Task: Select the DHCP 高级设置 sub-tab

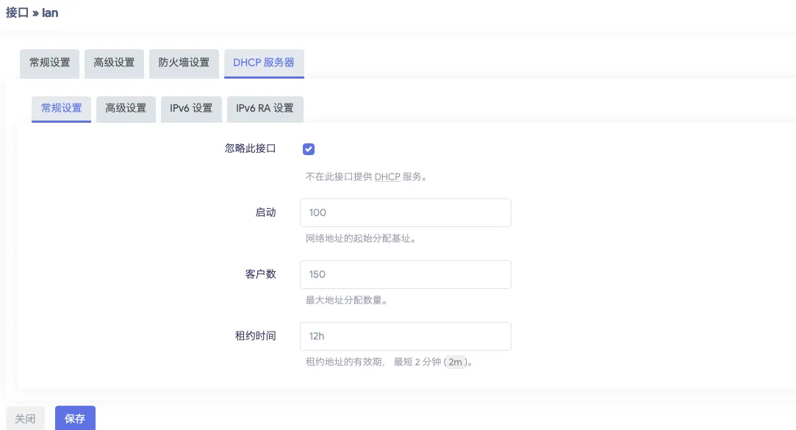Action: (126, 109)
